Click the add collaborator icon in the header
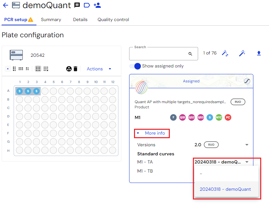269x205 pixels. [97, 6]
